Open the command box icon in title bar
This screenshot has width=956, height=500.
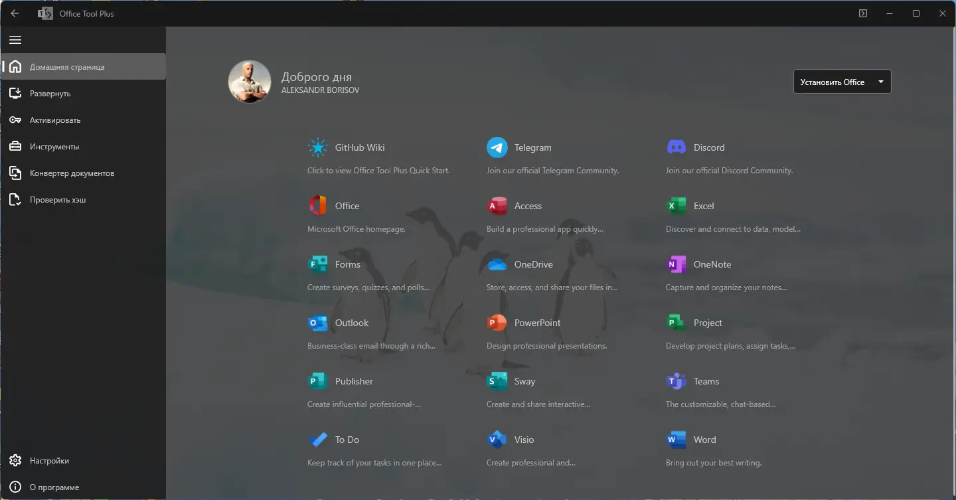863,13
